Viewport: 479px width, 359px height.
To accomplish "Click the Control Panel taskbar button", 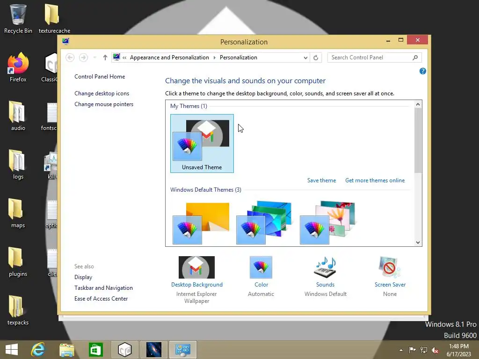I will coord(183,350).
